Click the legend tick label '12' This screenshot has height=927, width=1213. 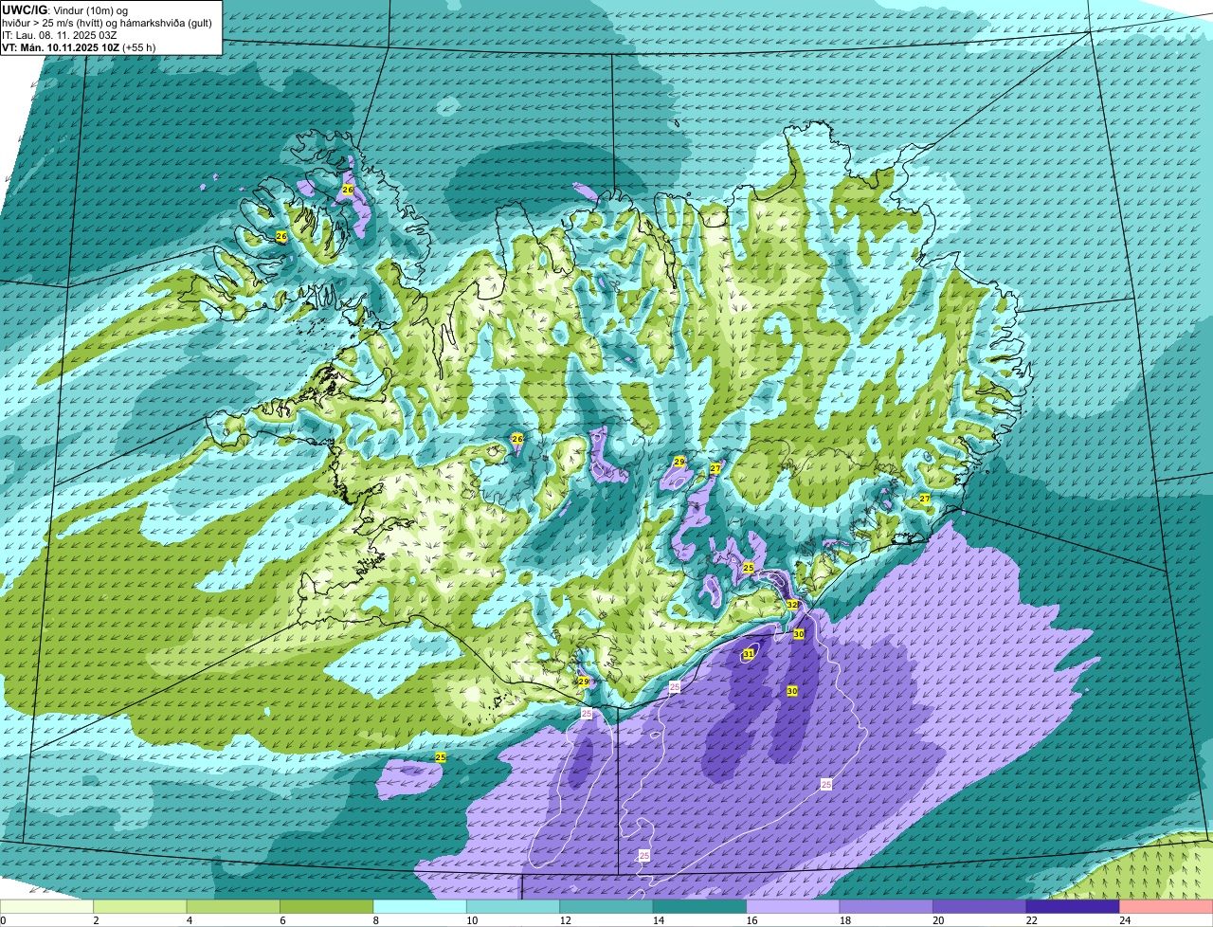[x=564, y=920]
